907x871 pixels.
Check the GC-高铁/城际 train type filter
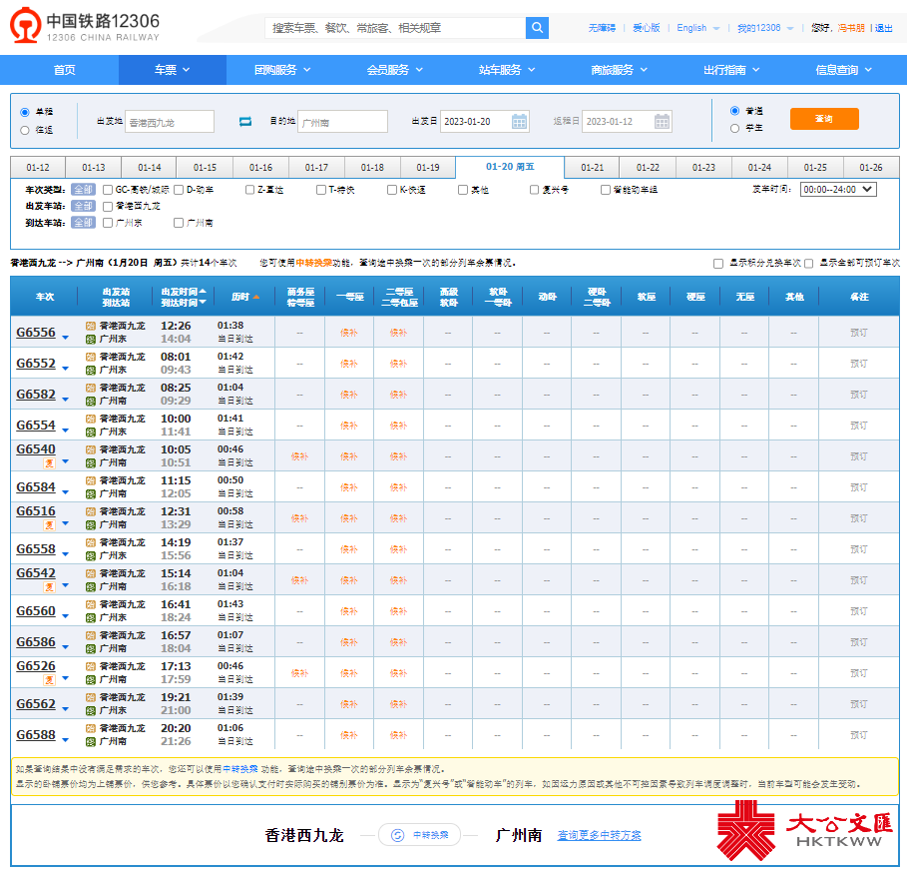[x=108, y=189]
